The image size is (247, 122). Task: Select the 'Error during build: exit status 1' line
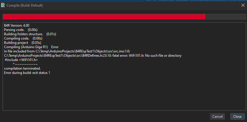pos(27,73)
